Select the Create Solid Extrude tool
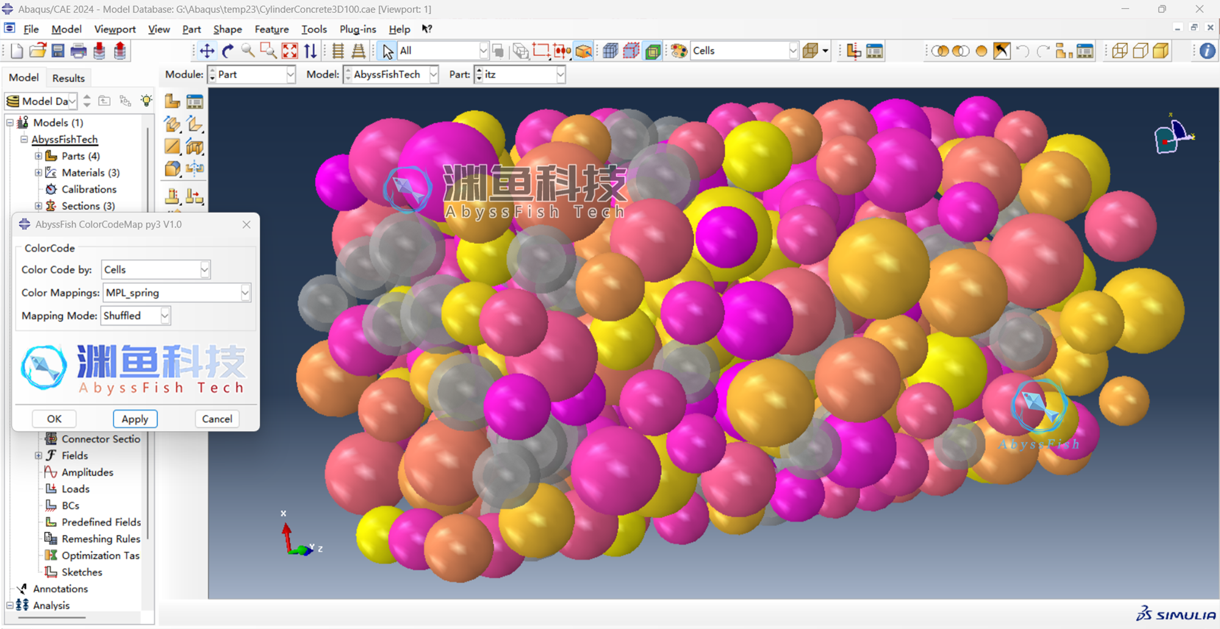This screenshot has width=1220, height=629. [x=173, y=124]
